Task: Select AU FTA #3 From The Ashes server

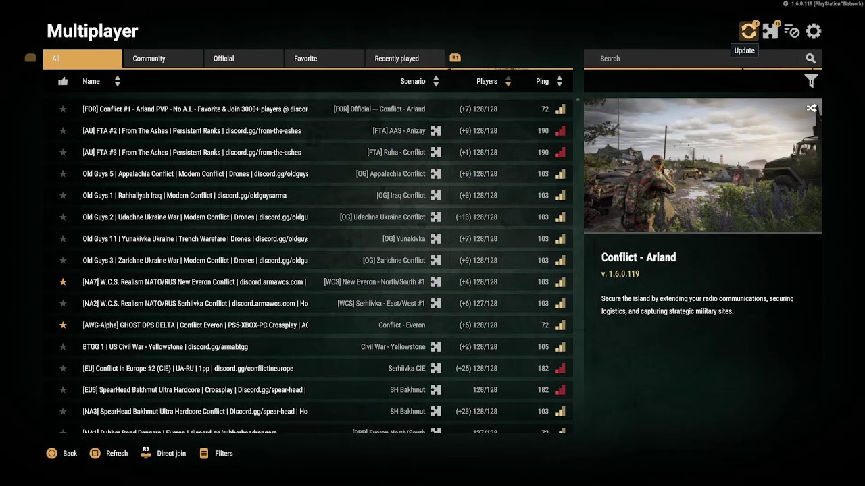Action: (x=308, y=153)
